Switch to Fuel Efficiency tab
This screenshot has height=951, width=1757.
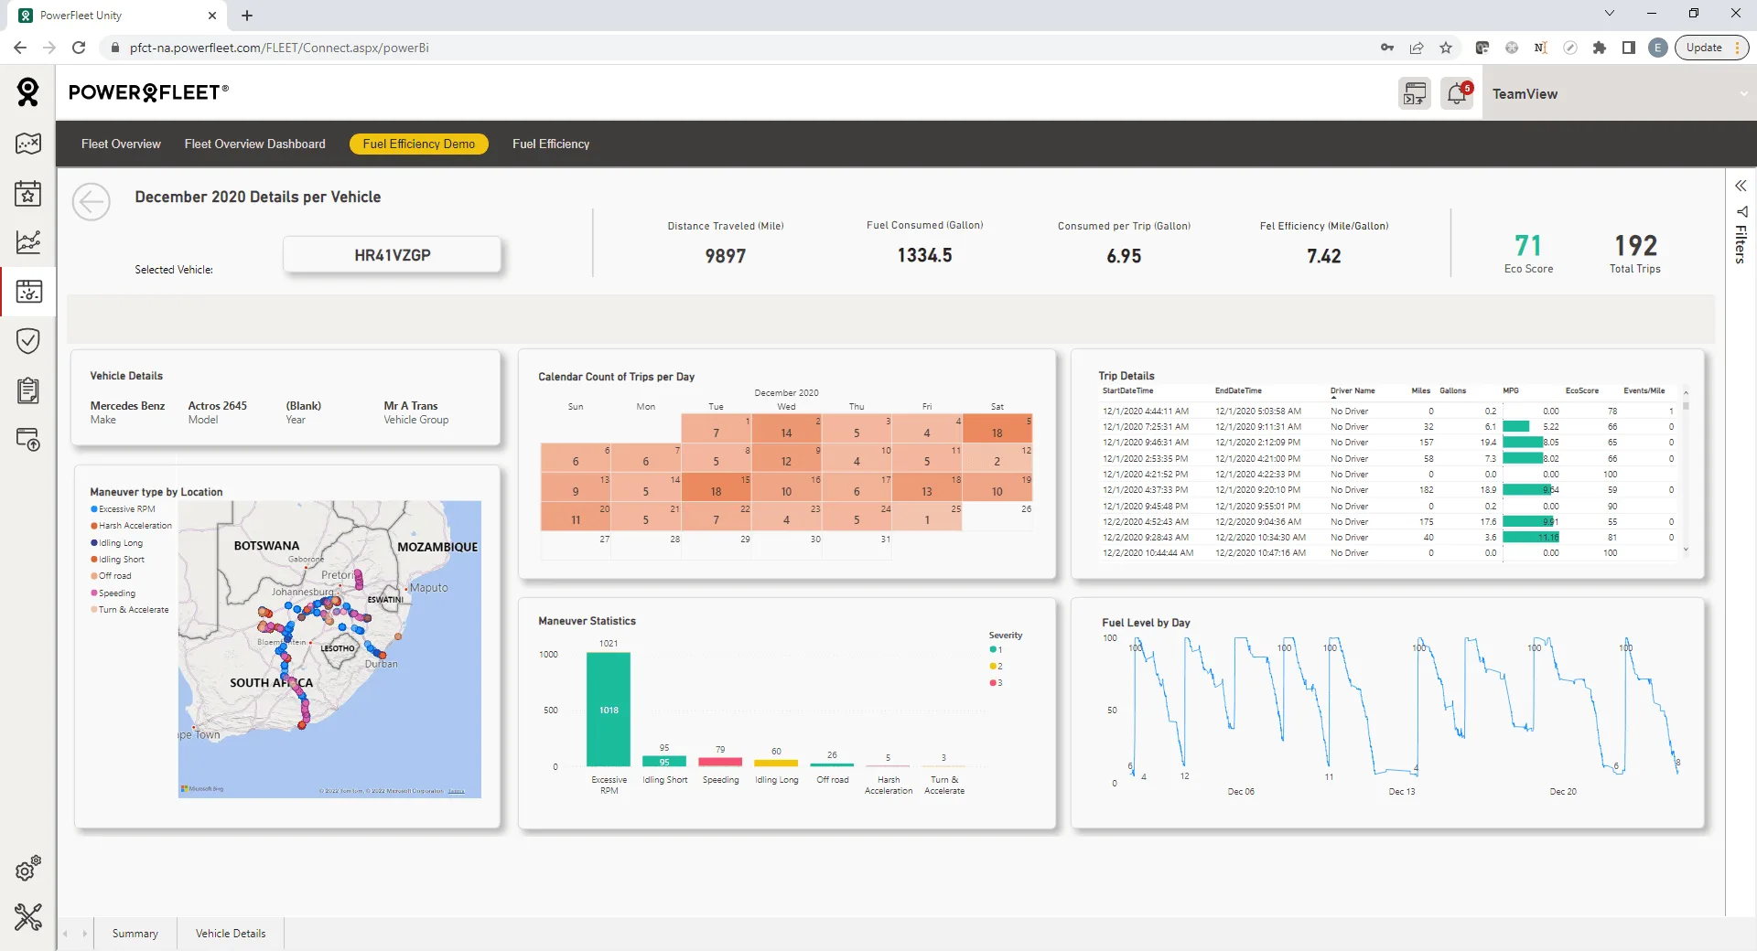[550, 144]
